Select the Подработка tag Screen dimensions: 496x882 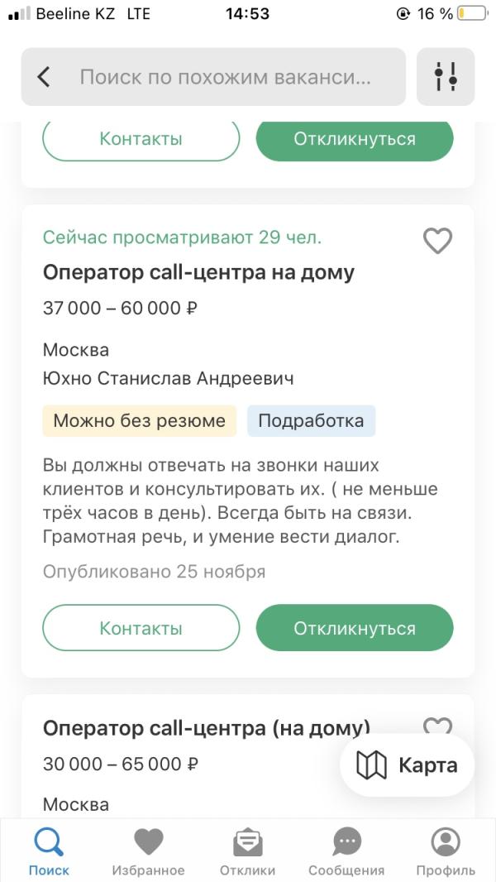click(311, 421)
